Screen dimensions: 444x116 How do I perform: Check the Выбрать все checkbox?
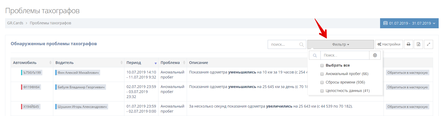(x=322, y=66)
